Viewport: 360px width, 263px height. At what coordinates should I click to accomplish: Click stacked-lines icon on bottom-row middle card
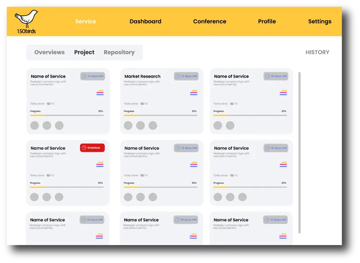[x=193, y=236]
